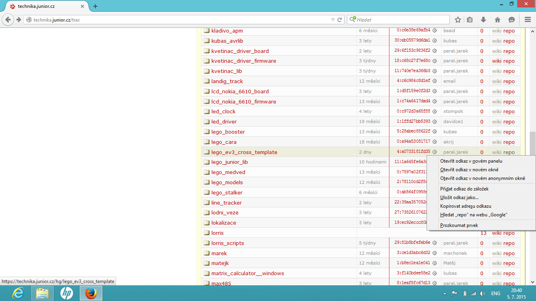Choose 'Prozkoumat prvek' from context menu
Image resolution: width=536 pixels, height=301 pixels.
[459, 225]
